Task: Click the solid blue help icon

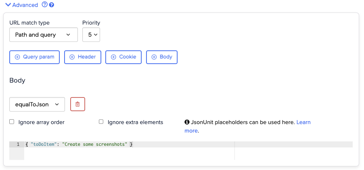Action: [x=52, y=4]
